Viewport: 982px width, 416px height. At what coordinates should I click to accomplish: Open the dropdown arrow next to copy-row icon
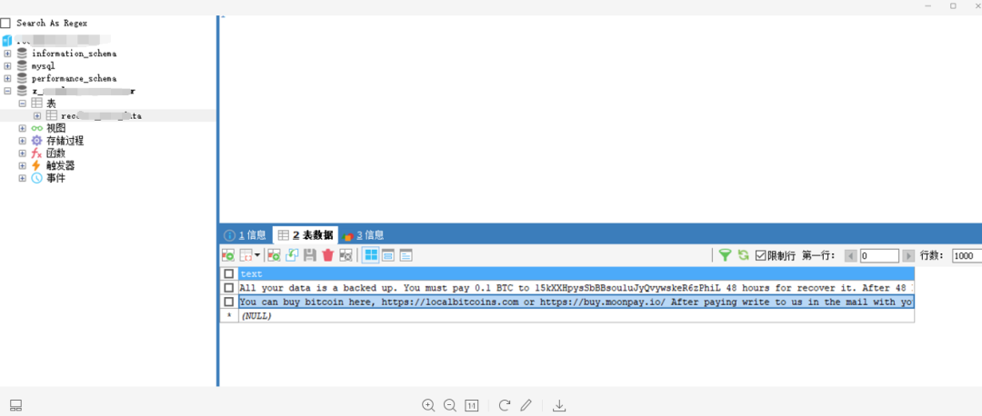pyautogui.click(x=257, y=255)
